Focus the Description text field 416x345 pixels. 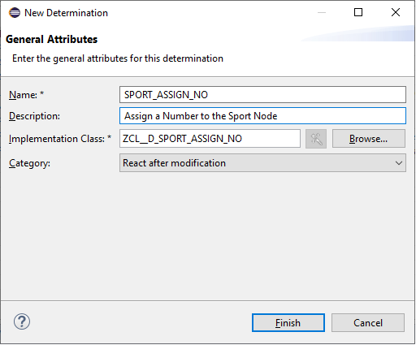[x=262, y=116]
